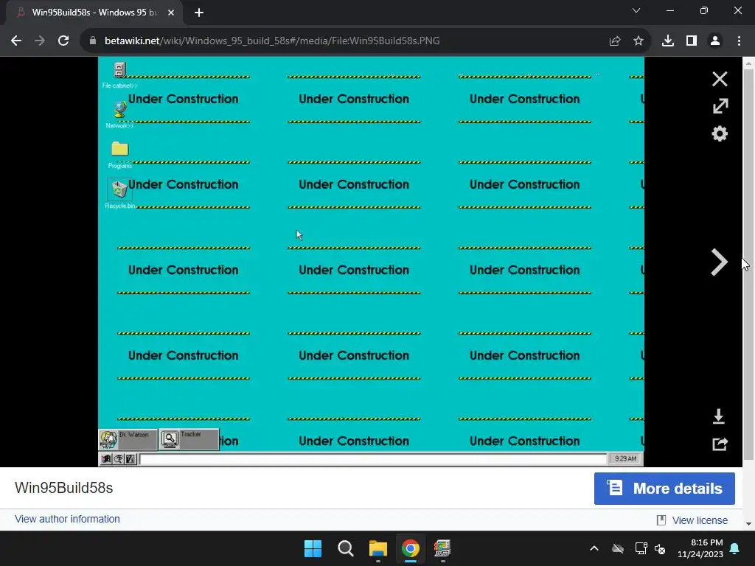Share or embed this file

(720, 444)
